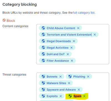
Task: Open the full category list link
Action: point(84,13)
